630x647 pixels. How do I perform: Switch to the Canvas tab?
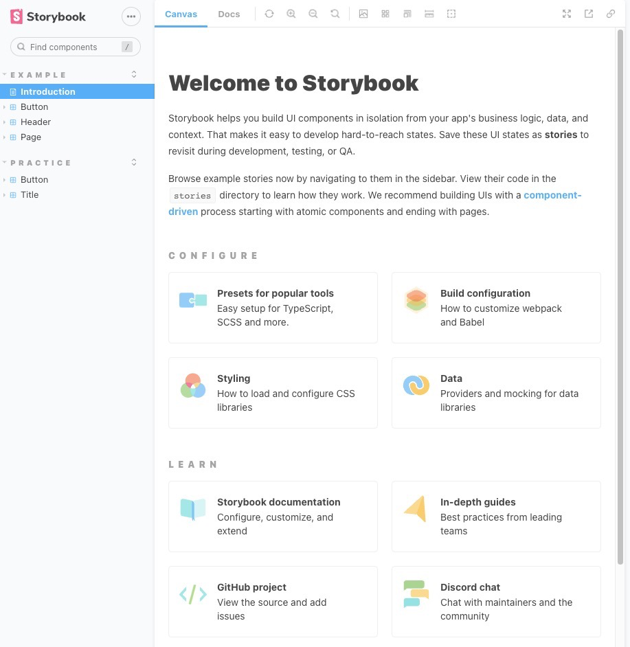point(181,14)
